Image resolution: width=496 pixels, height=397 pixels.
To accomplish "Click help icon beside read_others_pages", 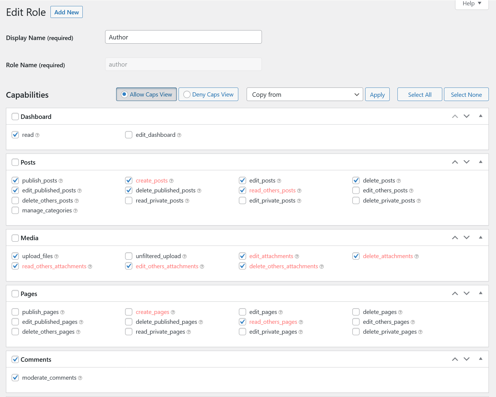I will click(x=301, y=322).
